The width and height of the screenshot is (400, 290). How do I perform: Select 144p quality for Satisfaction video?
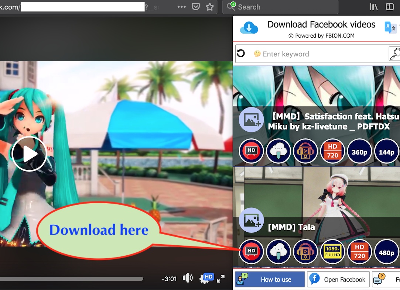[x=386, y=151]
